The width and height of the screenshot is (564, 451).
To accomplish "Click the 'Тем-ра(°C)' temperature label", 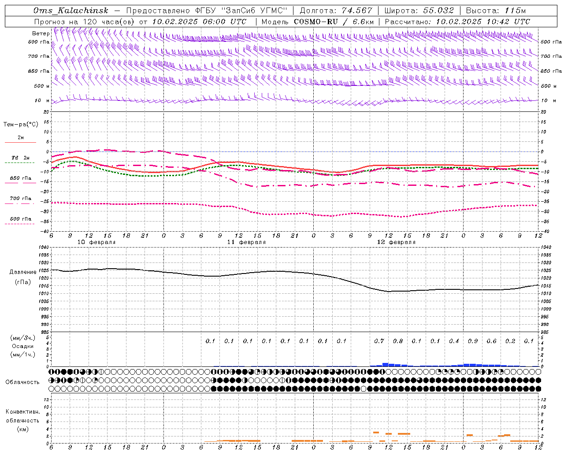I will pos(21,125).
